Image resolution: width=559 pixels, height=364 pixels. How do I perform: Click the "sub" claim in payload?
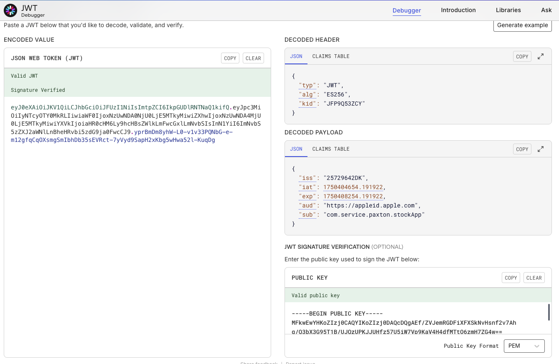pos(308,215)
